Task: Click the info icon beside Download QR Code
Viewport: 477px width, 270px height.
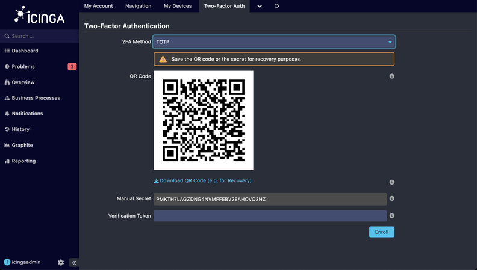Action: 392,182
